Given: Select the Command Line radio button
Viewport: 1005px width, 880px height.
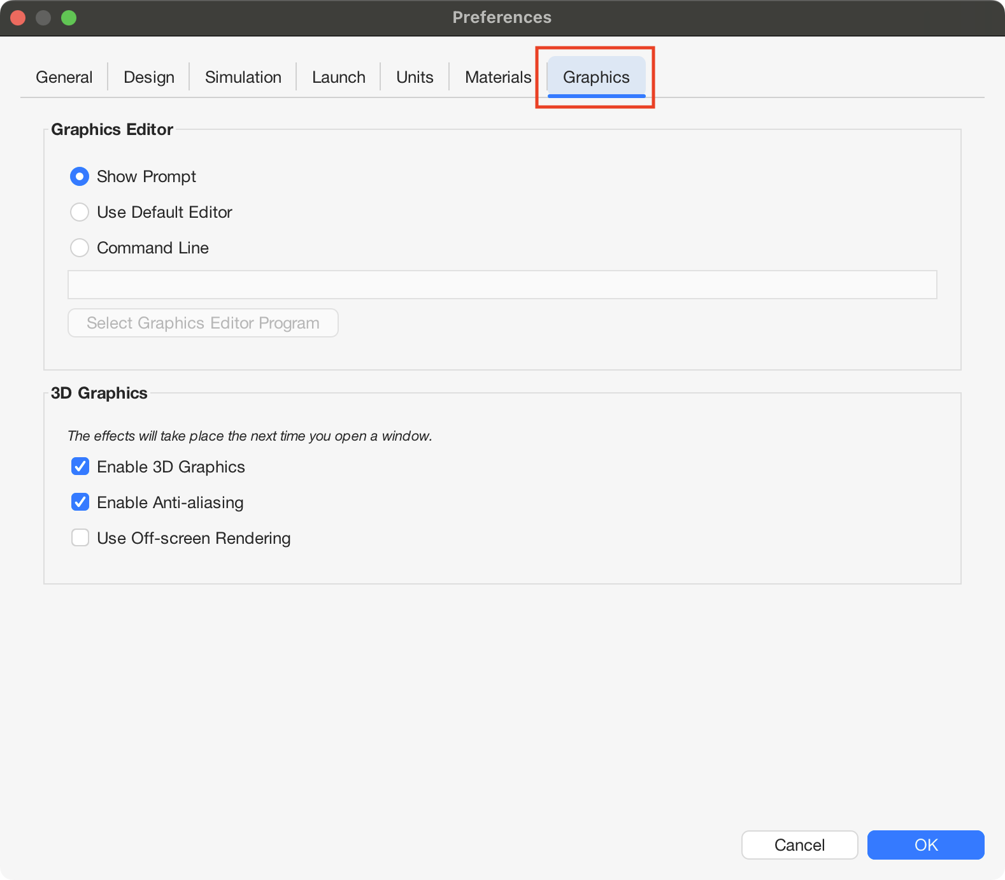Looking at the screenshot, I should (x=80, y=248).
